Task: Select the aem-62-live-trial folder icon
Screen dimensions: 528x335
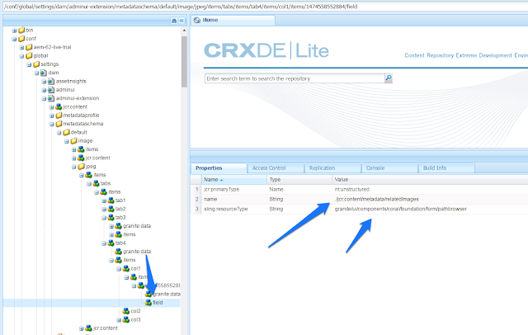Action: coord(29,47)
